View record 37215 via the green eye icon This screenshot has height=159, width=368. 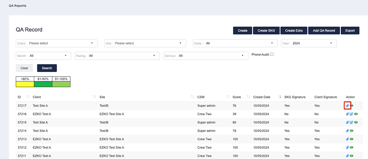point(356,122)
